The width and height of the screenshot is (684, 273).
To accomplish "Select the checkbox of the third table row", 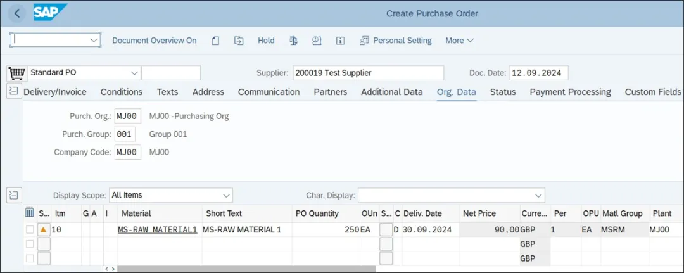I will tap(29, 258).
